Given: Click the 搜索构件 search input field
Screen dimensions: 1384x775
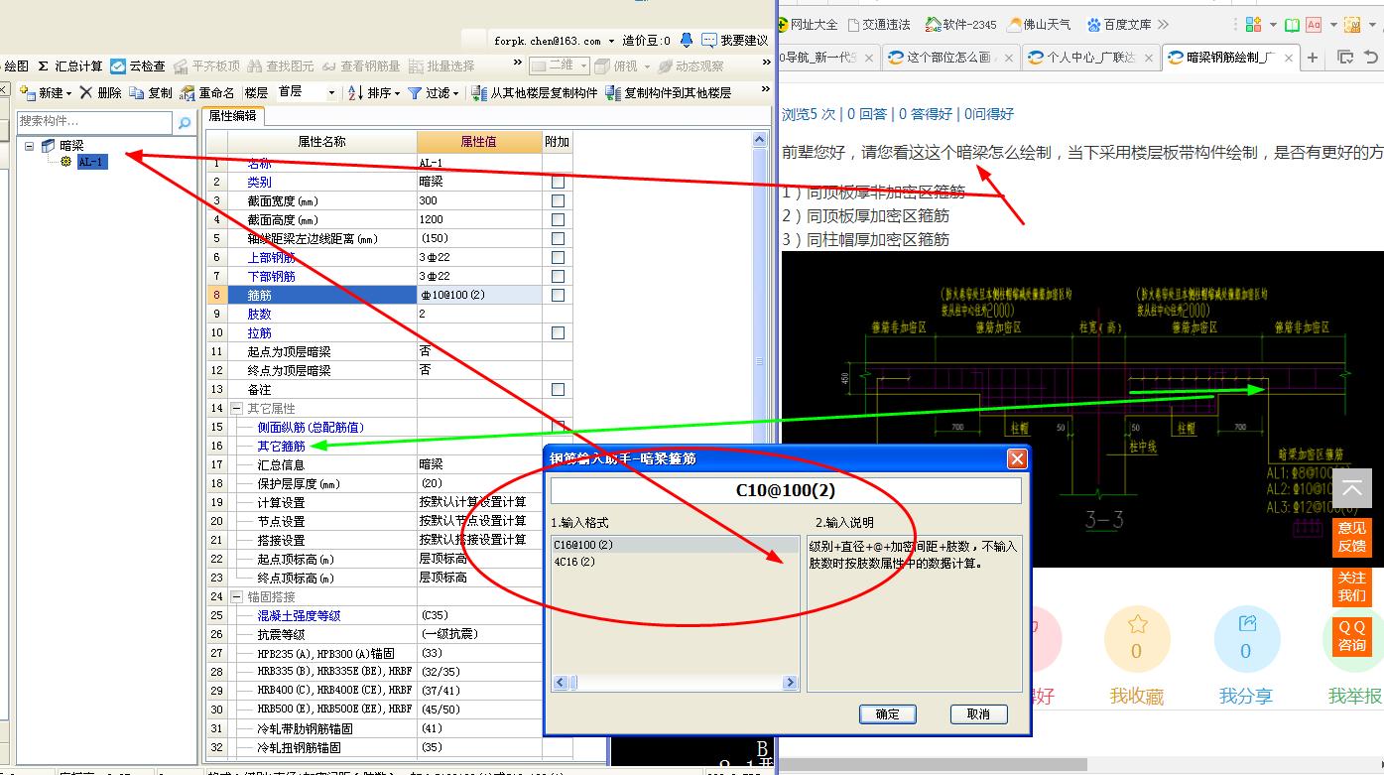Looking at the screenshot, I should (x=95, y=121).
